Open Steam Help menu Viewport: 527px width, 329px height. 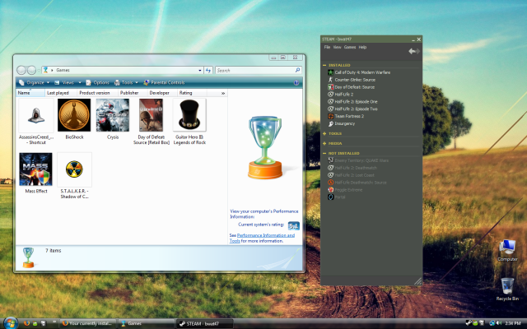(362, 48)
